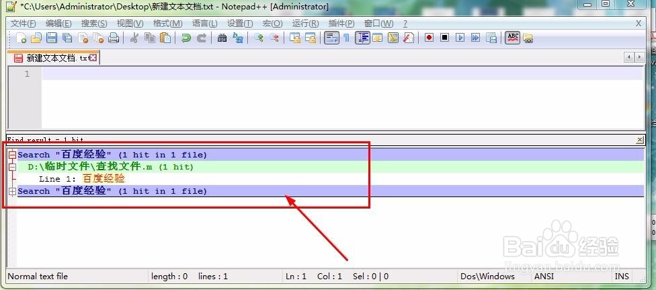Click the last toolbar folder plugin icon
This screenshot has height=290, width=656.
click(x=528, y=38)
